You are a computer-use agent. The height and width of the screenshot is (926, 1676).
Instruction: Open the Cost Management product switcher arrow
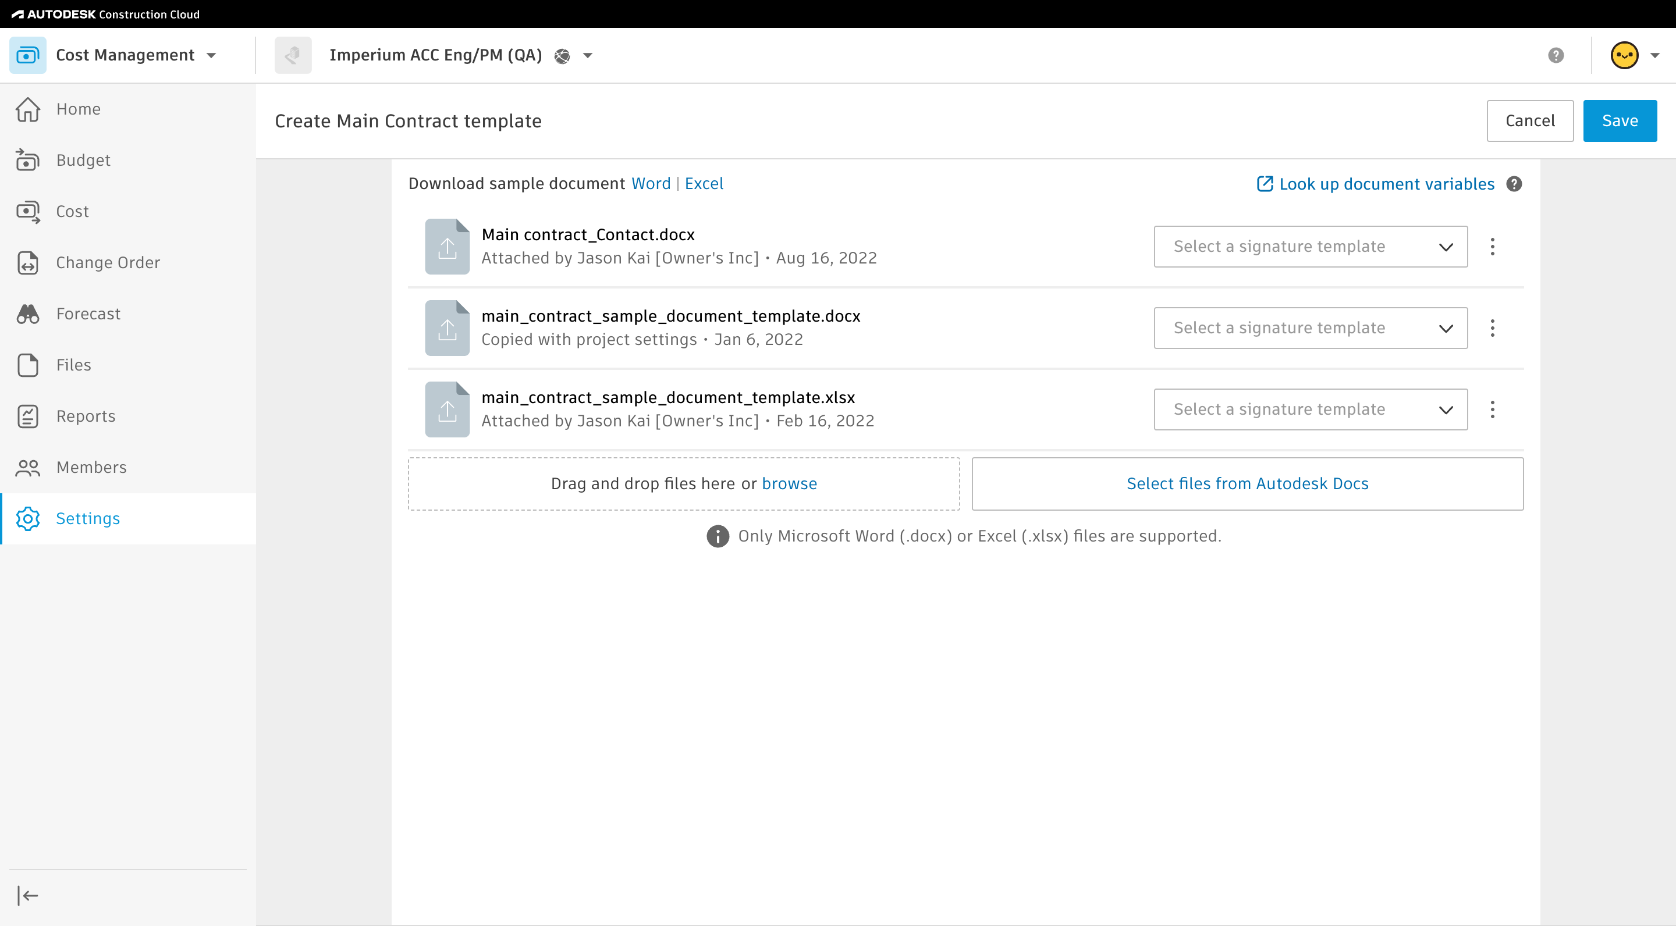pos(211,55)
